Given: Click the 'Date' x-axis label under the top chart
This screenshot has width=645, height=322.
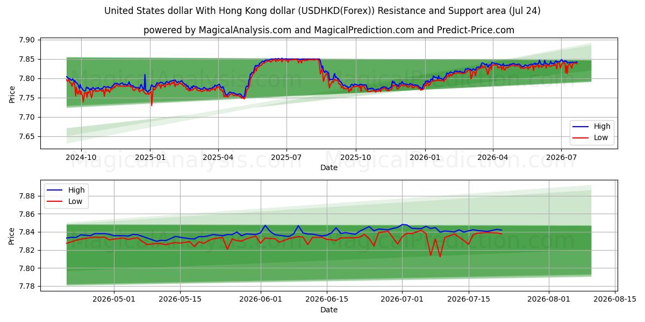Looking at the screenshot, I should [329, 167].
